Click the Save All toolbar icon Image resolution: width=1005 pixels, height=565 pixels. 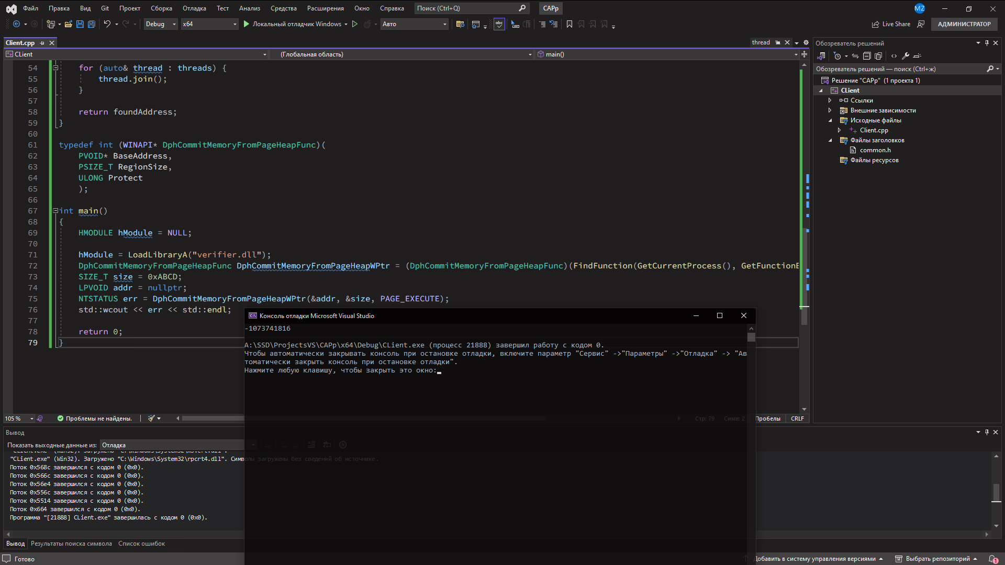[x=91, y=24]
